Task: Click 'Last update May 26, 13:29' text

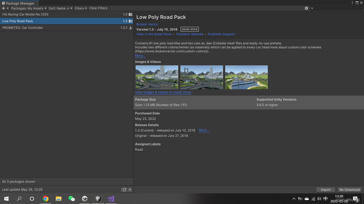Action: [x=22, y=190]
